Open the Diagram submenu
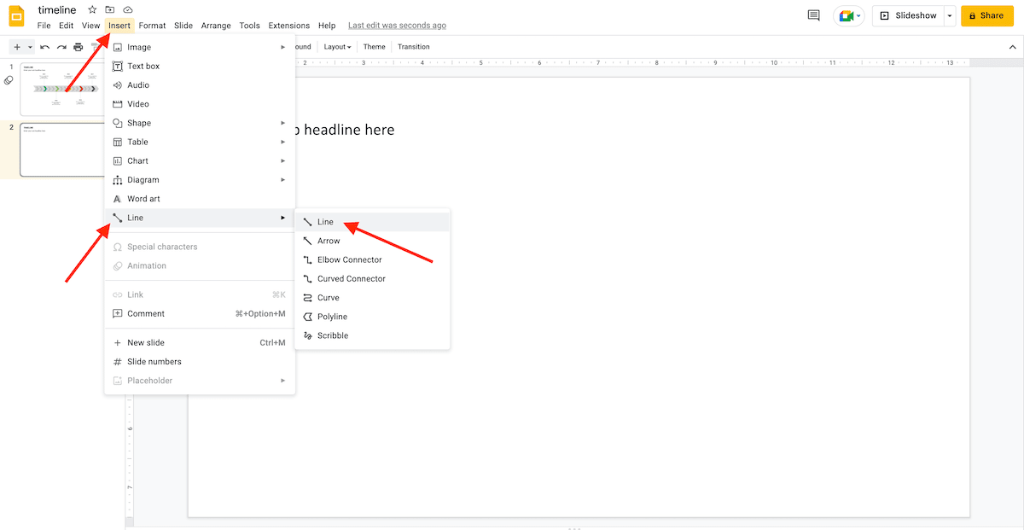Image resolution: width=1024 pixels, height=530 pixels. tap(200, 180)
